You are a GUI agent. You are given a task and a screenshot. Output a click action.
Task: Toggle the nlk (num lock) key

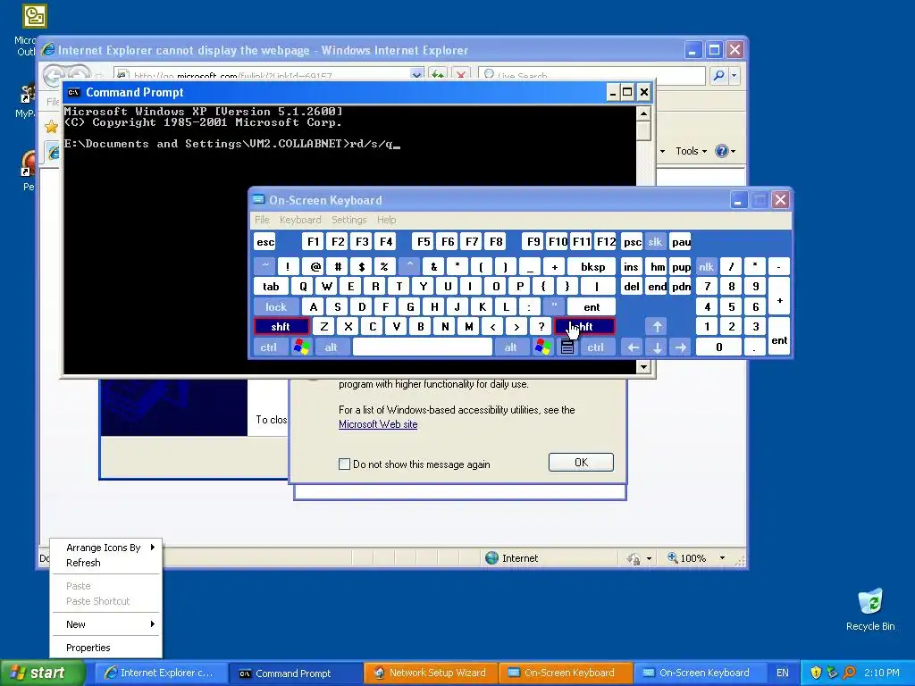[x=706, y=266]
